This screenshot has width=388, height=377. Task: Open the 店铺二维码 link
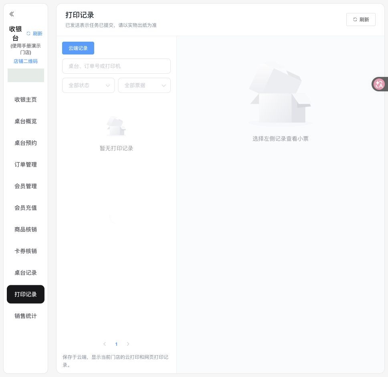[26, 61]
